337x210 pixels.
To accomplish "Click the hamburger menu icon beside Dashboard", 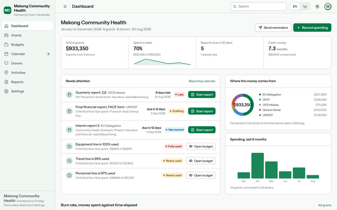I will click(x=65, y=6).
